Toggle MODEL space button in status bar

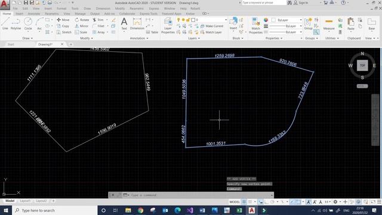pyautogui.click(x=235, y=202)
